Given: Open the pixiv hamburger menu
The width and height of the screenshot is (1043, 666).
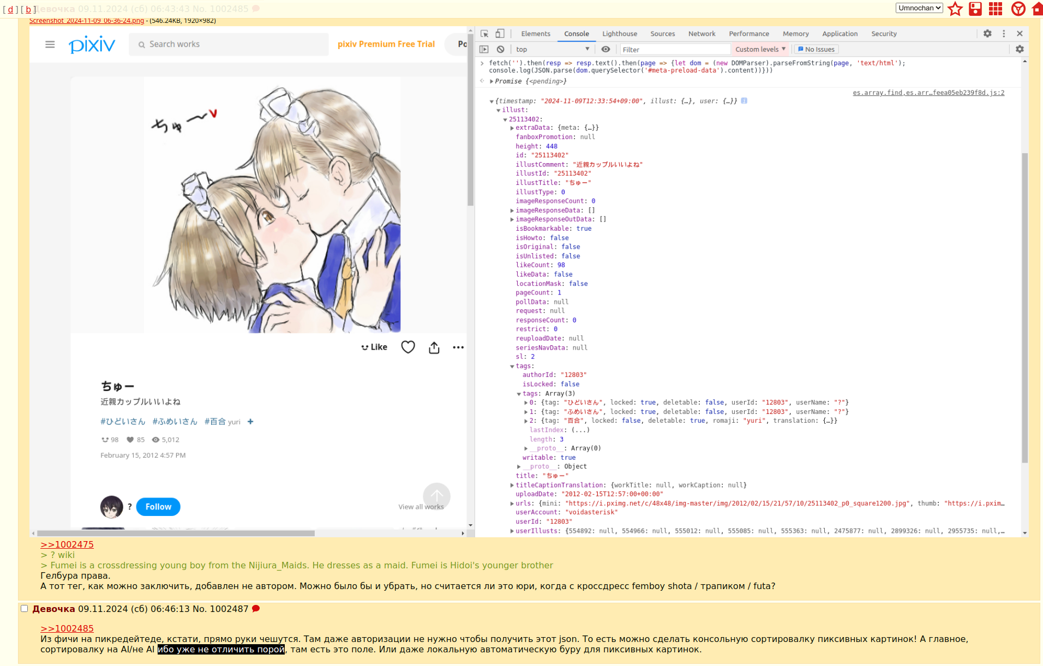Looking at the screenshot, I should pyautogui.click(x=50, y=44).
